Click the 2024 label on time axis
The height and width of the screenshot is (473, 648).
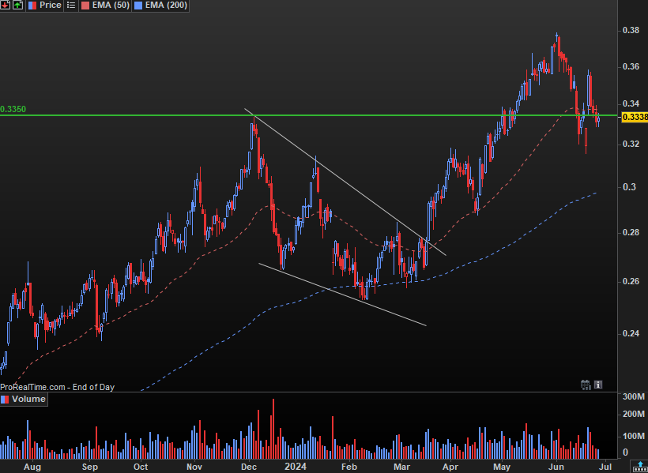click(x=296, y=467)
